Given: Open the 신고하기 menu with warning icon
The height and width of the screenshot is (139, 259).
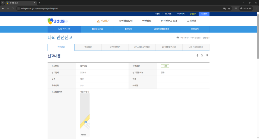Looking at the screenshot, I should [x=103, y=21].
